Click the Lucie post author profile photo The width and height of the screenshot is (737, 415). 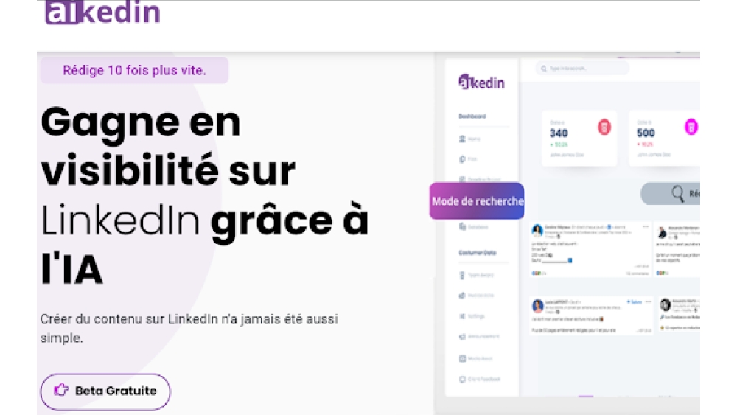[538, 306]
